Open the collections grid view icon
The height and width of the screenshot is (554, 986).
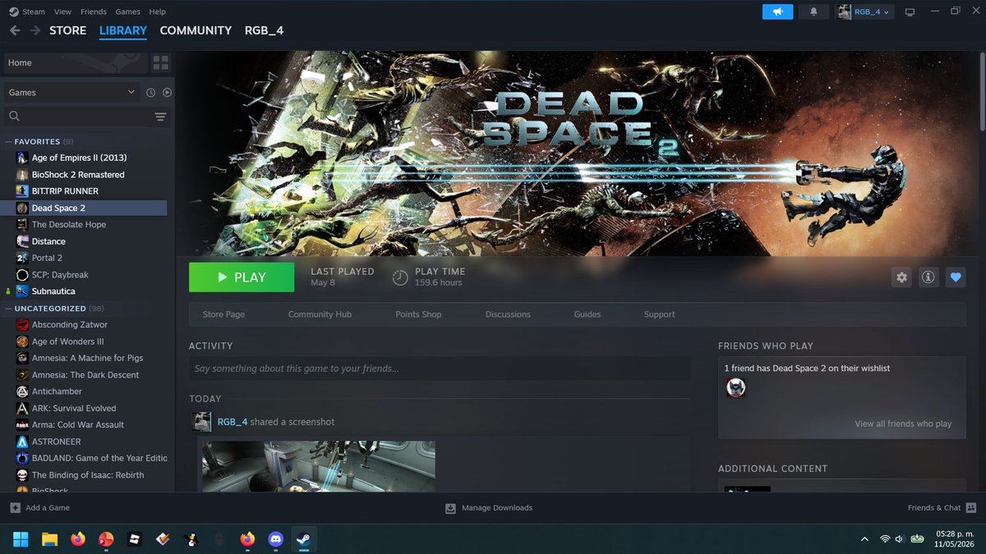[x=160, y=62]
